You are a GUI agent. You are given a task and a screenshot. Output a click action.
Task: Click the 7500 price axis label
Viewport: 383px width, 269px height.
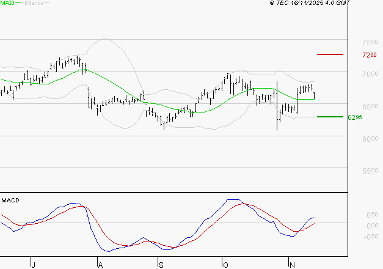point(370,42)
